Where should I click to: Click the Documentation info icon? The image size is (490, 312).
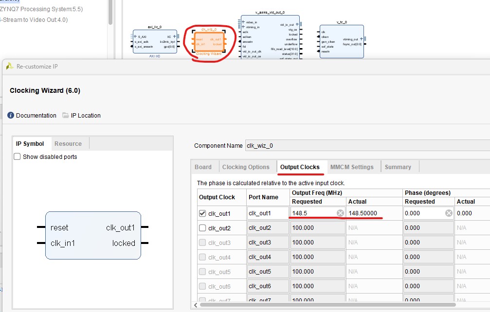[11, 116]
